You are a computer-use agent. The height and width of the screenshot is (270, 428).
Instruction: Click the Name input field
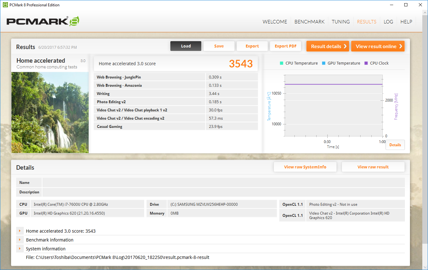coord(223,182)
